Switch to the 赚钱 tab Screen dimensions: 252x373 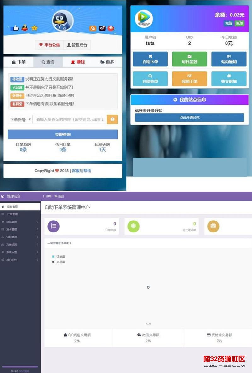pyautogui.click(x=77, y=62)
